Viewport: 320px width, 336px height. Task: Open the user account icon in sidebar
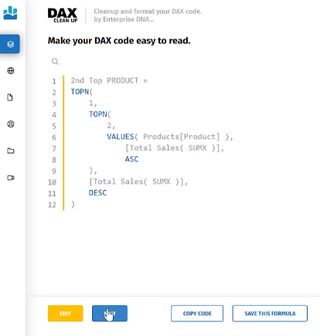pyautogui.click(x=11, y=124)
